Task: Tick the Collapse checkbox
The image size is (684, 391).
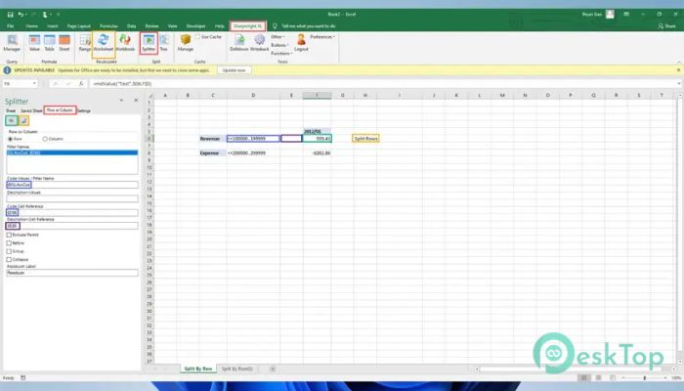Action: 9,260
